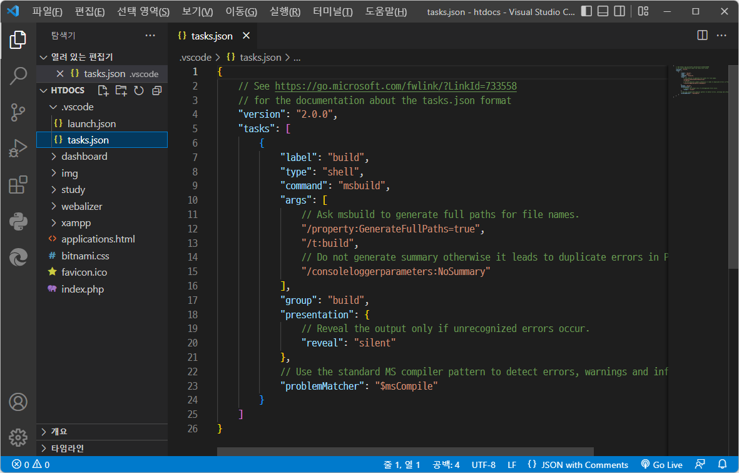Open the Extensions view
Viewport: 739px width, 473px height.
(18, 185)
